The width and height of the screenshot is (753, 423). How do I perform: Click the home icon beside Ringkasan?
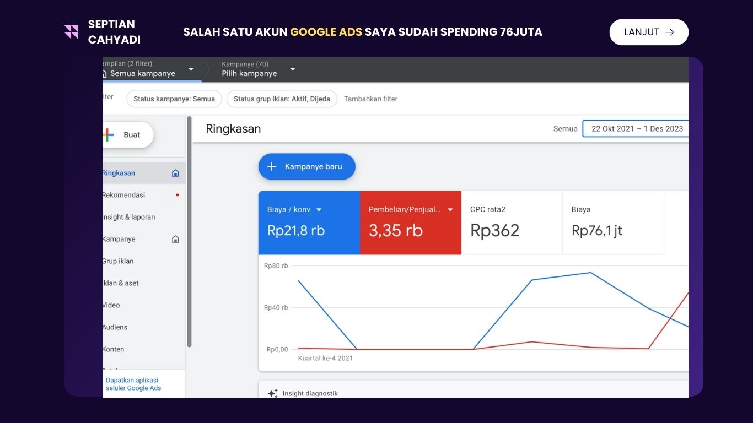tap(175, 172)
